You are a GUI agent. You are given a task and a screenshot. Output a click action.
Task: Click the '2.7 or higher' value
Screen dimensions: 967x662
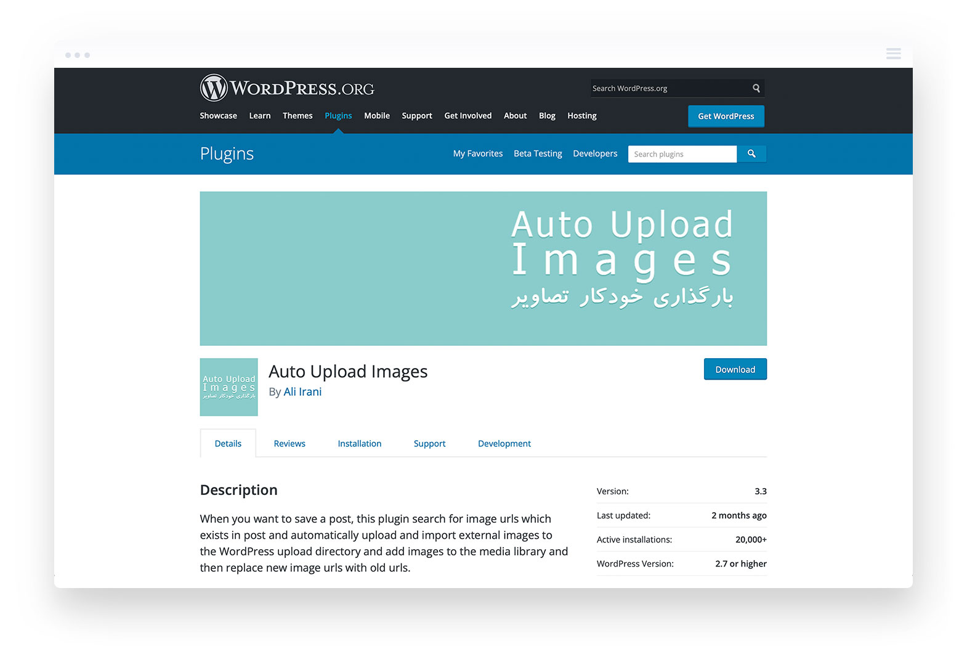tap(741, 563)
